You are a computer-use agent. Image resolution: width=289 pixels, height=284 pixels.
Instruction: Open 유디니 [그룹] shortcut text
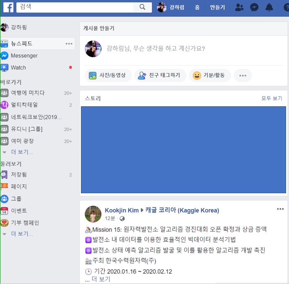pyautogui.click(x=27, y=129)
